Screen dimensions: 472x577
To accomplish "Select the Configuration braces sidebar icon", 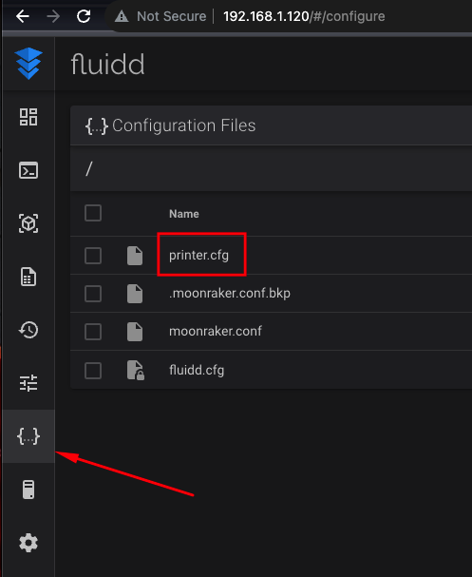I will pos(28,436).
